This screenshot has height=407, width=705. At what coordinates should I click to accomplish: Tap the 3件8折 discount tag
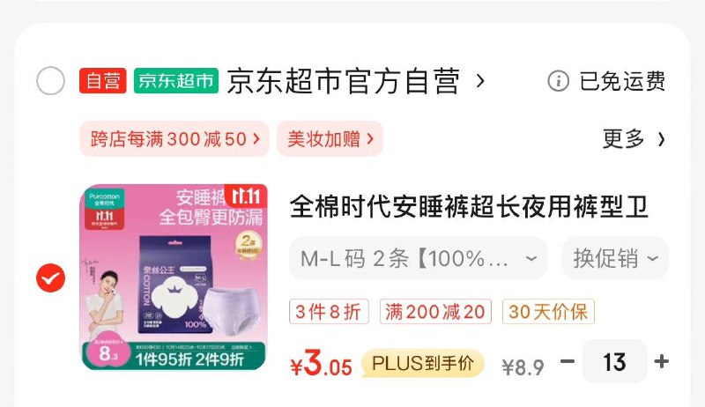329,311
